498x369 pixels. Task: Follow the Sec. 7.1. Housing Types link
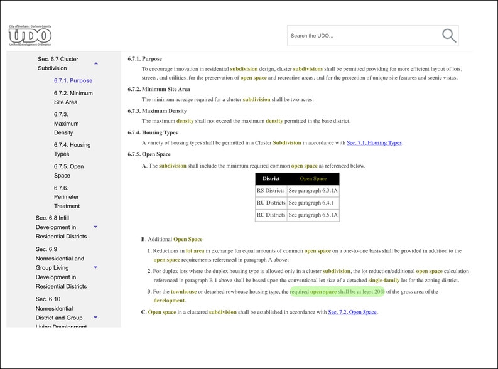coord(374,143)
